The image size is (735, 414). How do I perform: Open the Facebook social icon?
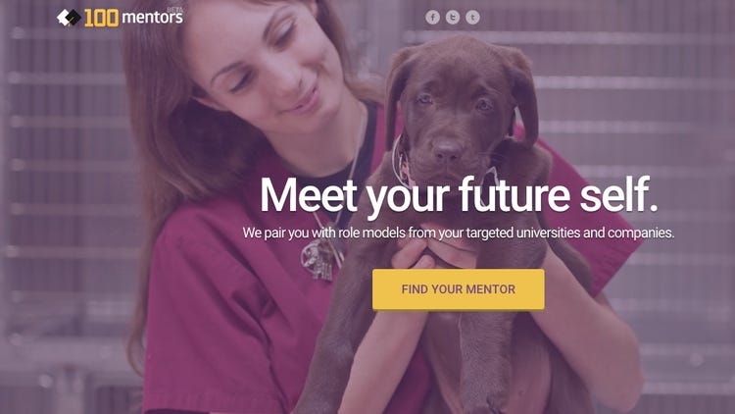pos(432,18)
